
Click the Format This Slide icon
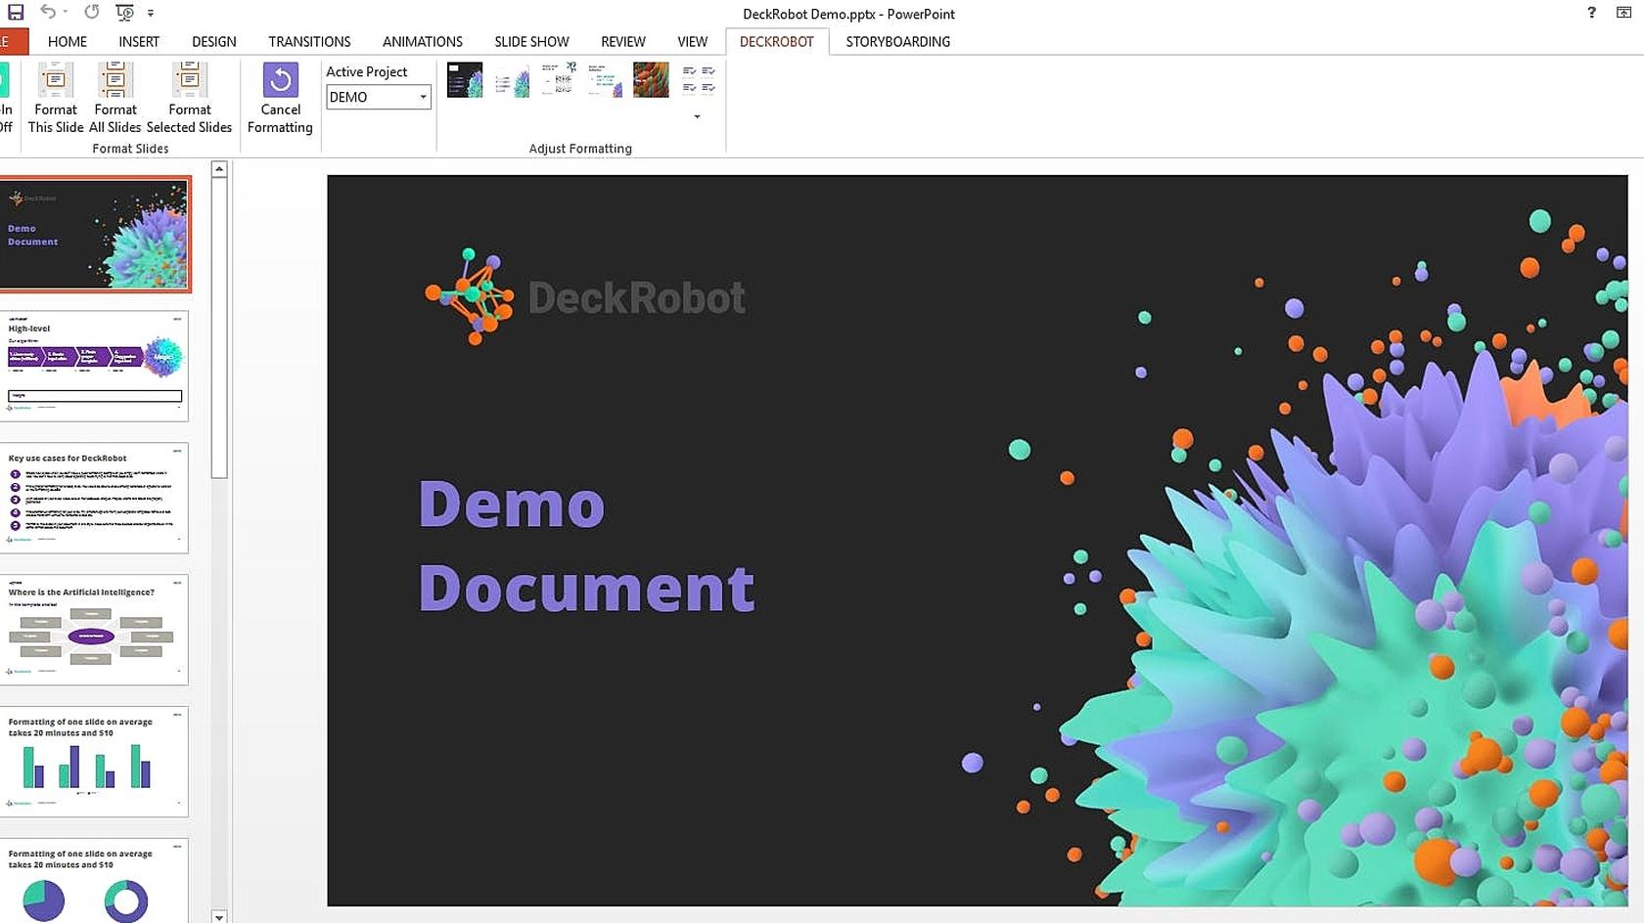coord(56,98)
